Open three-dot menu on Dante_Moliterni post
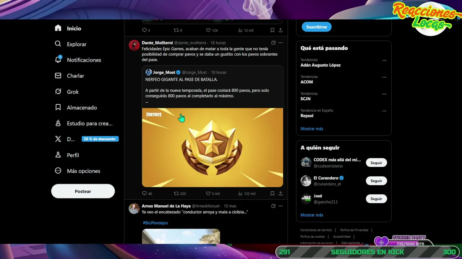The image size is (462, 259). pos(280,43)
